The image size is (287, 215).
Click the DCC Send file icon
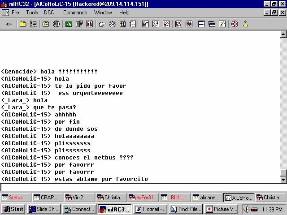[145, 24]
